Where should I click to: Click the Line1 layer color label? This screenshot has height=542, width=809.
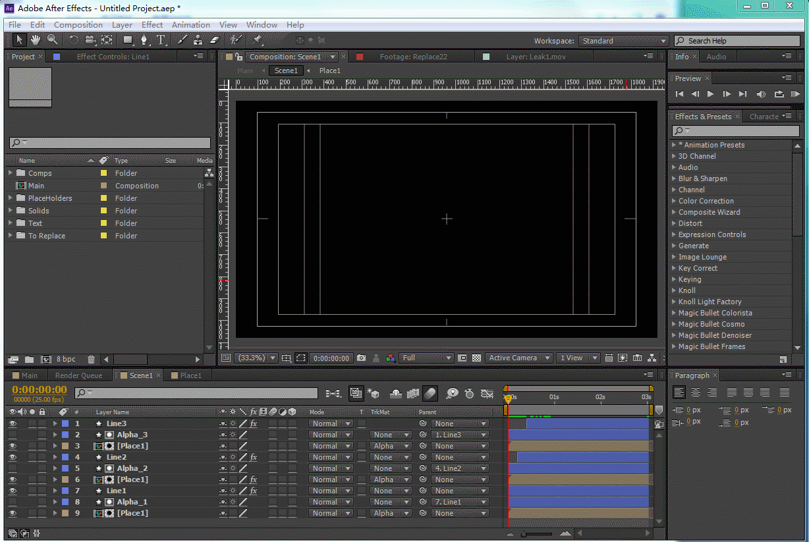click(65, 491)
